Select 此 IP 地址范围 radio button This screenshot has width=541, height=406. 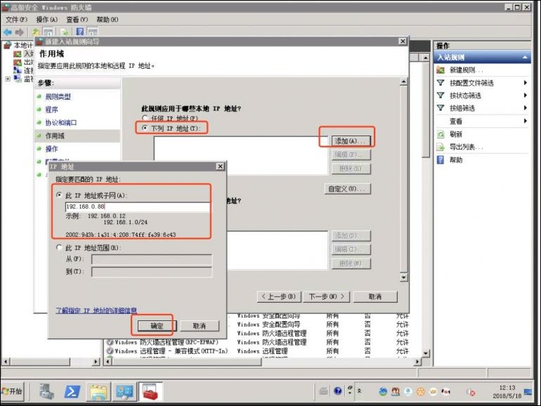(59, 248)
